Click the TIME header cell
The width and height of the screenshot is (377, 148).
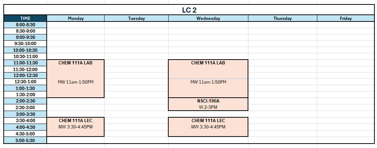pos(25,18)
